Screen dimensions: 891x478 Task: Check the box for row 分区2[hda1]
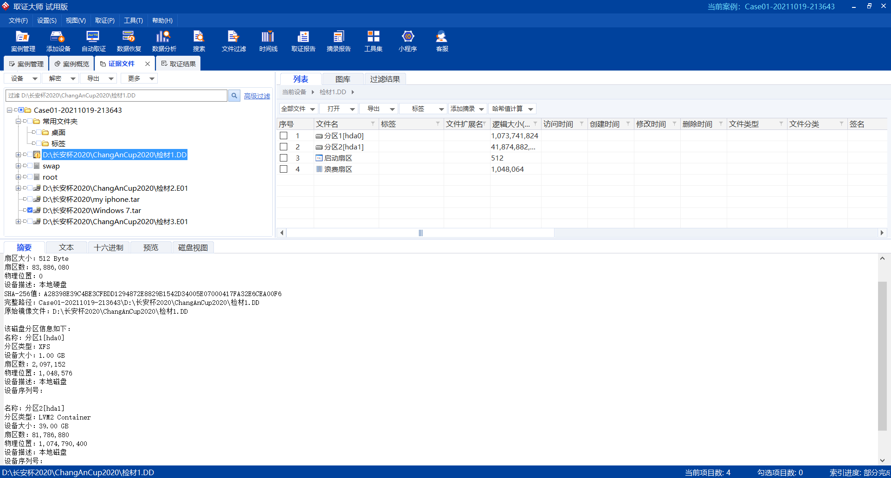tap(284, 147)
